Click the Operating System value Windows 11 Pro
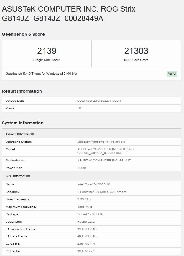The height and width of the screenshot is (256, 184). click(x=101, y=142)
